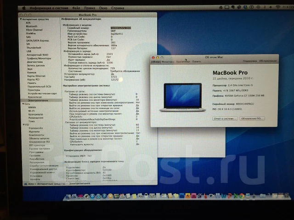Click the display mirroring menu bar icon
The width and height of the screenshot is (294, 220).
pyautogui.click(x=227, y=7)
